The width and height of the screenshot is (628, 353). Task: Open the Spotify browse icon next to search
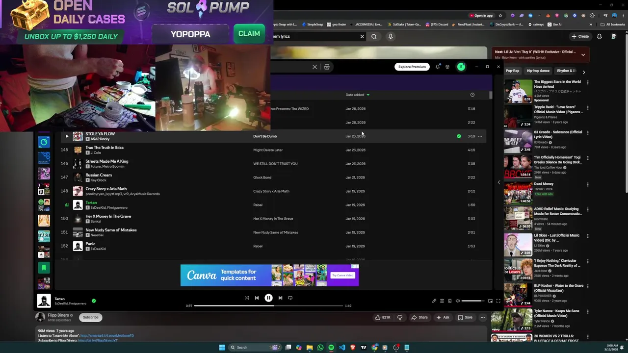327,67
